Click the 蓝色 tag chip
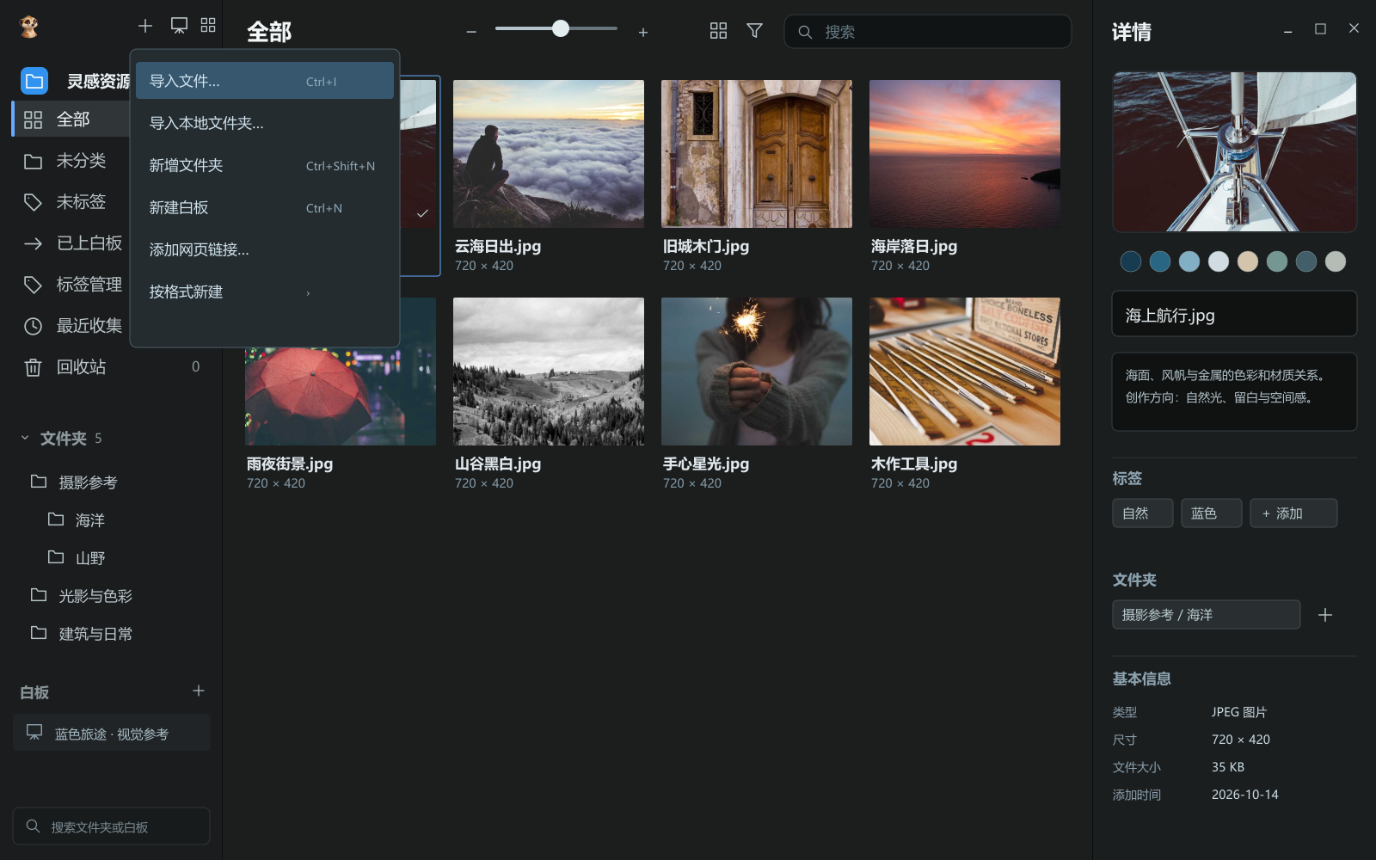 (1211, 513)
